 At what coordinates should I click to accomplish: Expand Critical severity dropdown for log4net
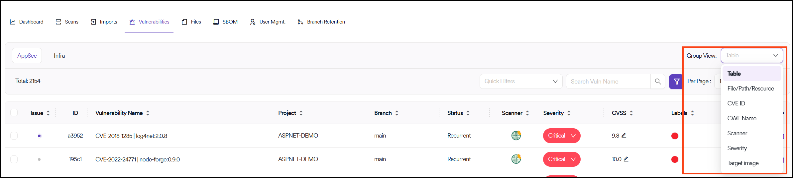(x=573, y=136)
